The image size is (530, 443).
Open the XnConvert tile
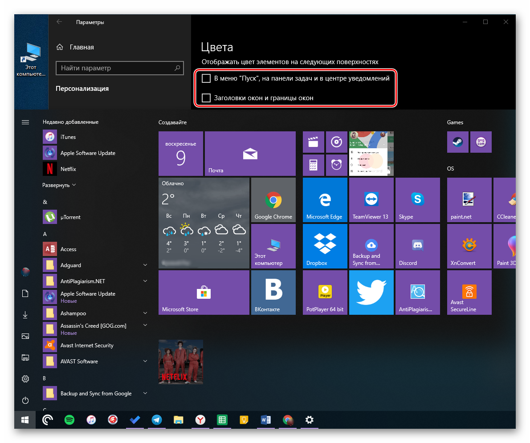tap(469, 246)
